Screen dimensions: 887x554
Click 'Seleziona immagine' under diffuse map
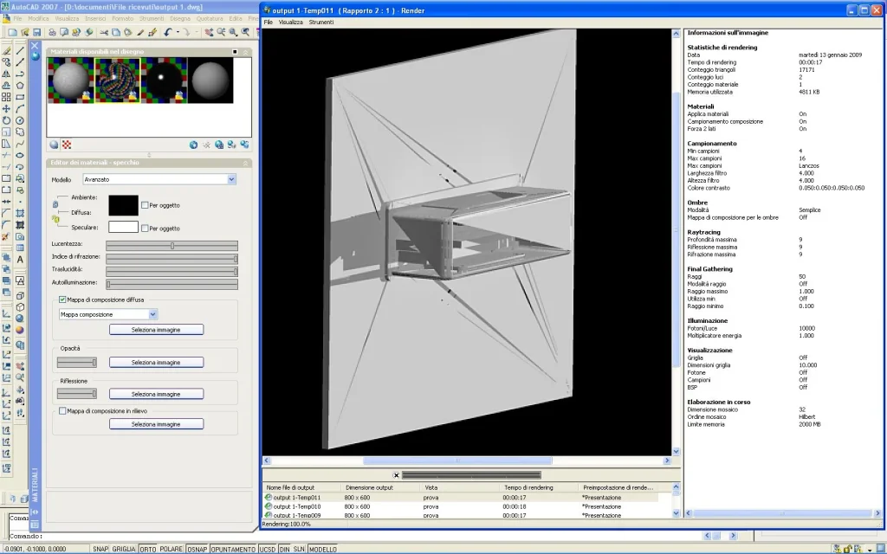pos(156,330)
